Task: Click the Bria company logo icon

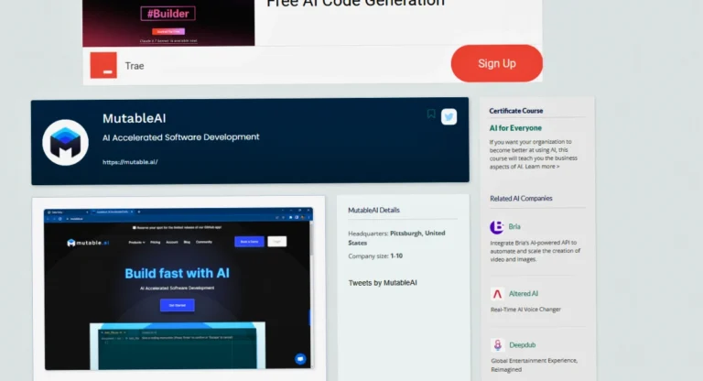Action: point(497,227)
